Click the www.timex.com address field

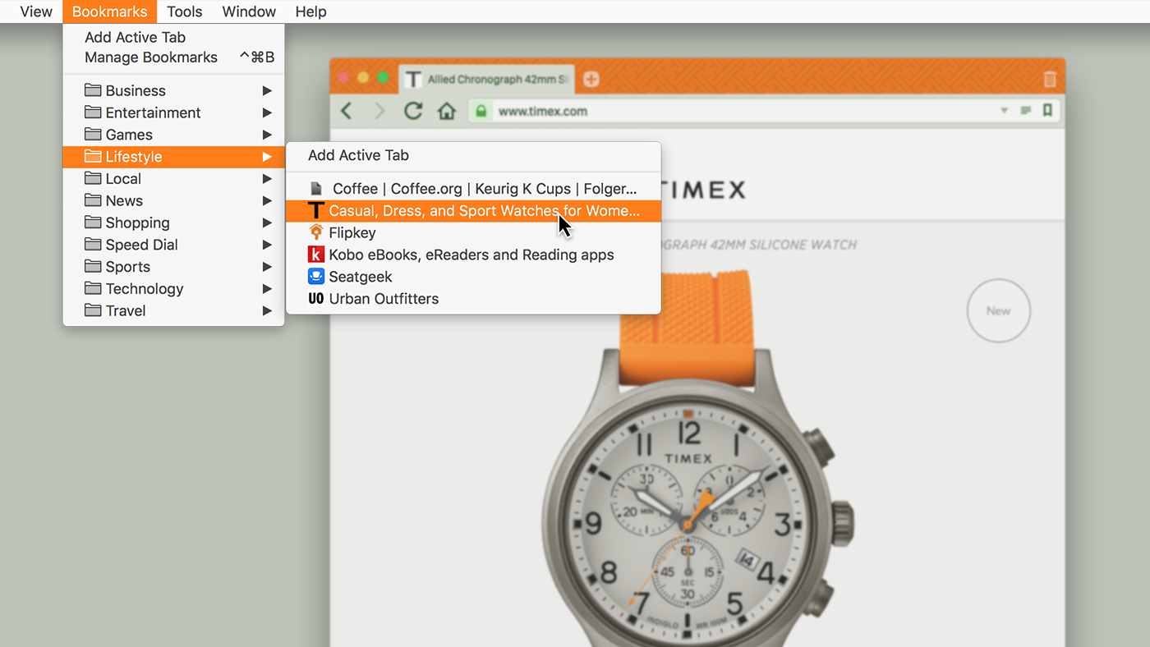(x=764, y=111)
